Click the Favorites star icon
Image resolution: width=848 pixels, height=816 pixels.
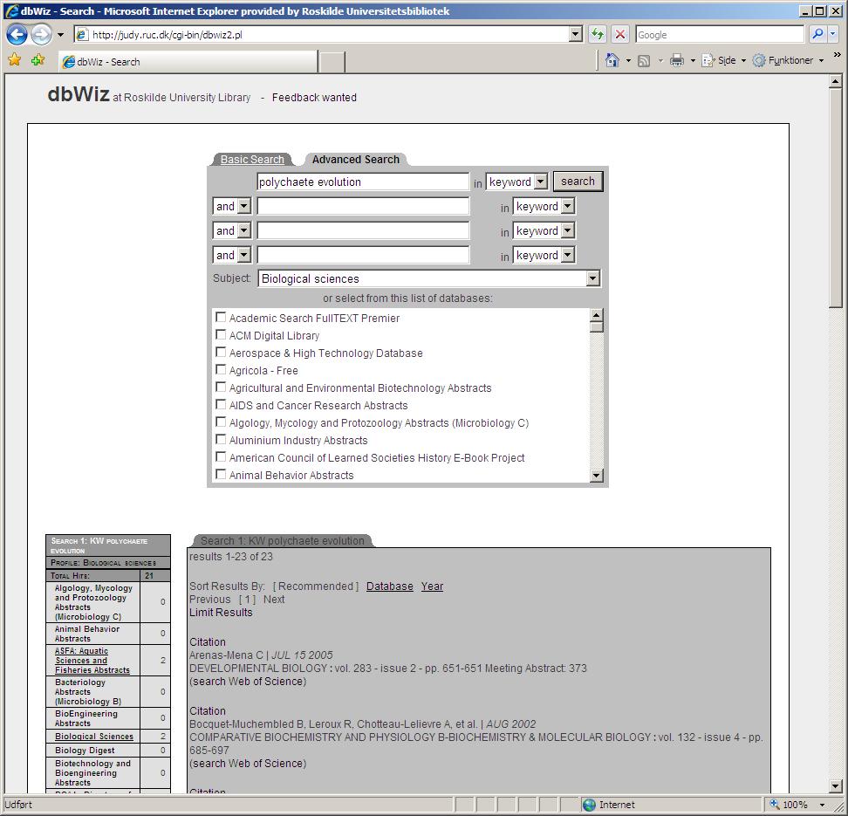14,60
